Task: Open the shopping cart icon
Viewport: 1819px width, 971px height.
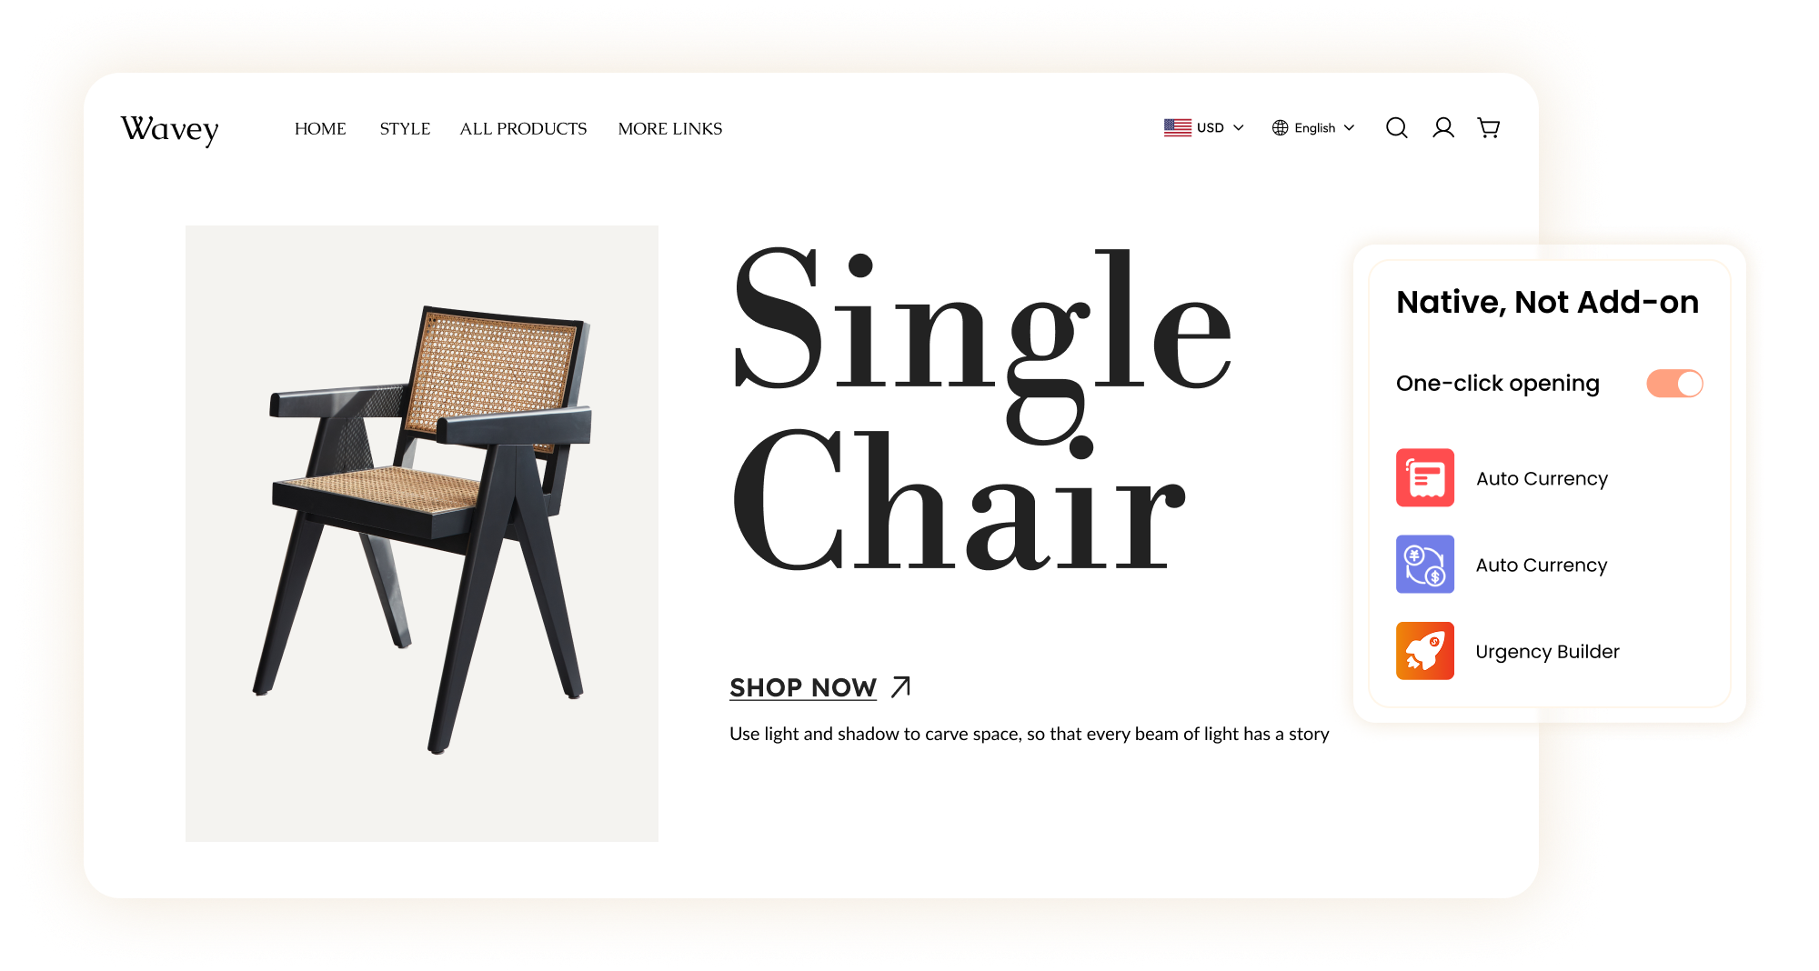Action: (x=1489, y=128)
